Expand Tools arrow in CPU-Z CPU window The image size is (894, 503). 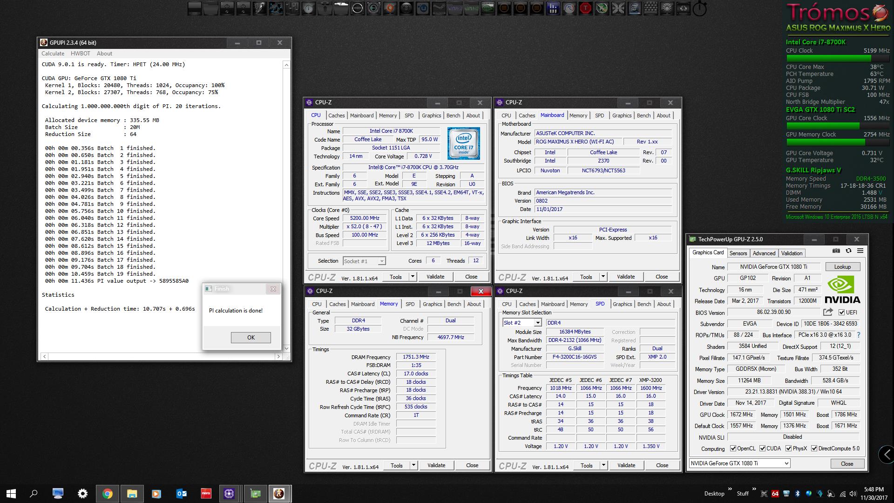pos(413,277)
